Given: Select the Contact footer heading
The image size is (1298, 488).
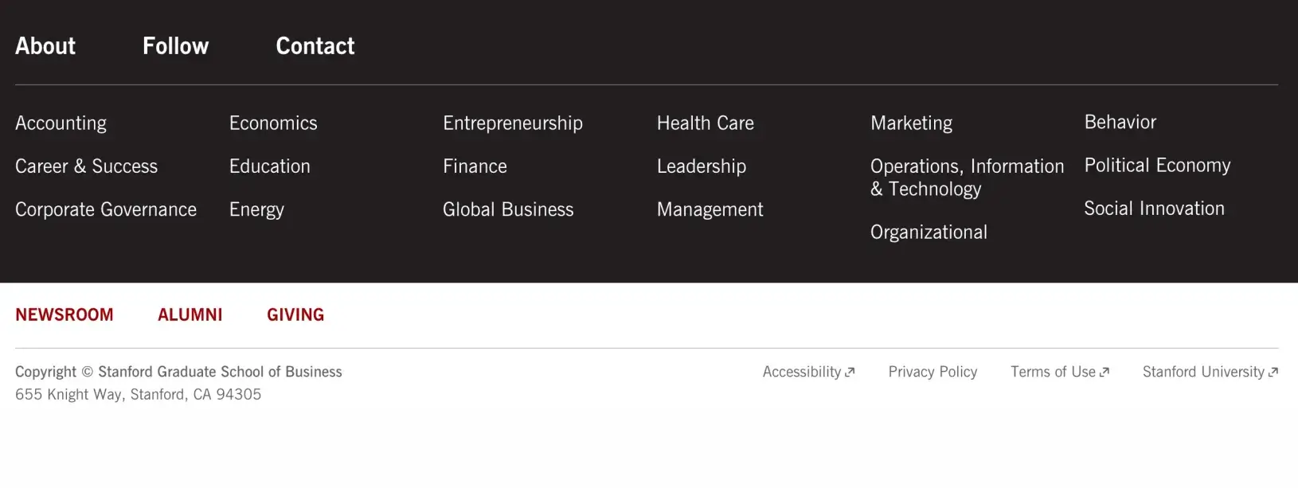Looking at the screenshot, I should tap(315, 46).
